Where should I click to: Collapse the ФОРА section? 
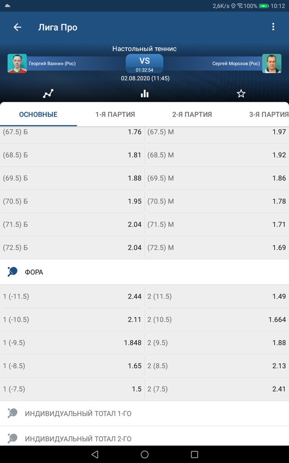(x=144, y=272)
